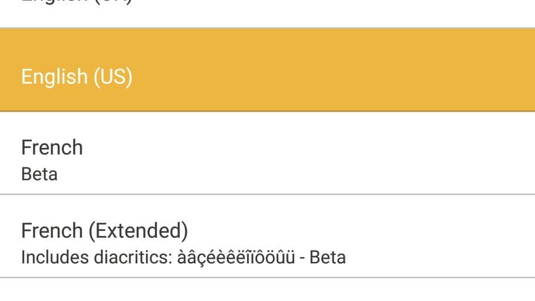The height and width of the screenshot is (301, 535).
Task: Click the "(Extended)" text in French (Extended)
Action: [x=138, y=231]
